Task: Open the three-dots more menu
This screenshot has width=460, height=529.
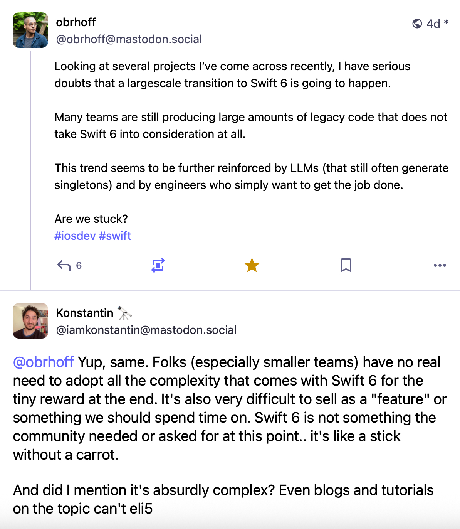Action: click(440, 265)
